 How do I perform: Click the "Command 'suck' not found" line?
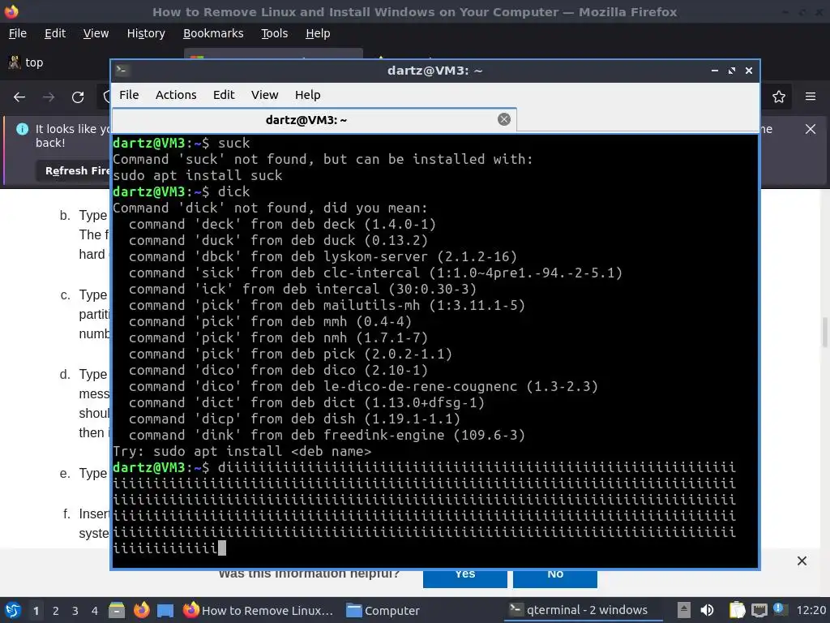323,159
